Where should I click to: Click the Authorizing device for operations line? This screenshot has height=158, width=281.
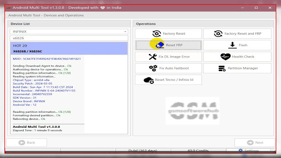click(x=40, y=69)
